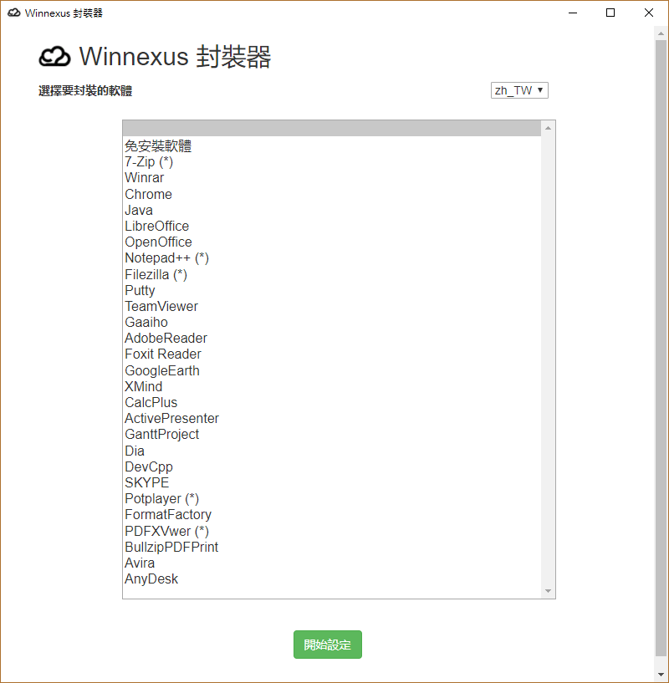Select LibreOffice entry
This screenshot has height=683, width=669.
pyautogui.click(x=332, y=226)
